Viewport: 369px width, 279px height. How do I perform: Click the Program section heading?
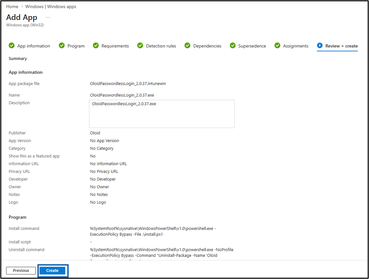click(x=17, y=217)
